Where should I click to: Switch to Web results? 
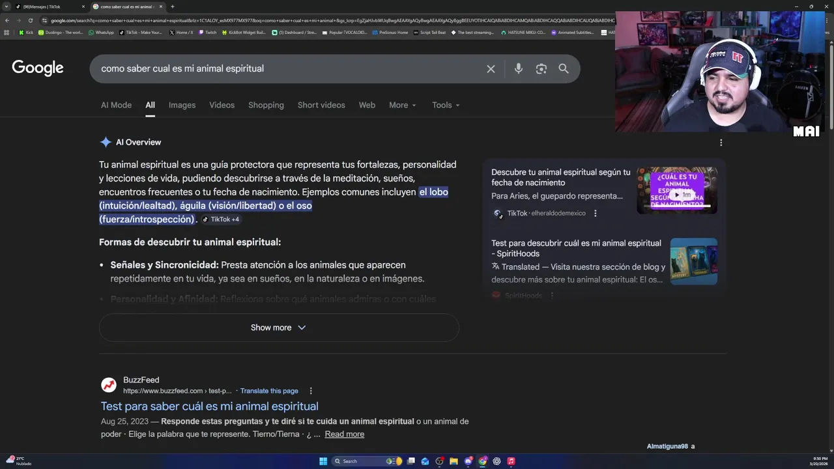click(x=367, y=105)
